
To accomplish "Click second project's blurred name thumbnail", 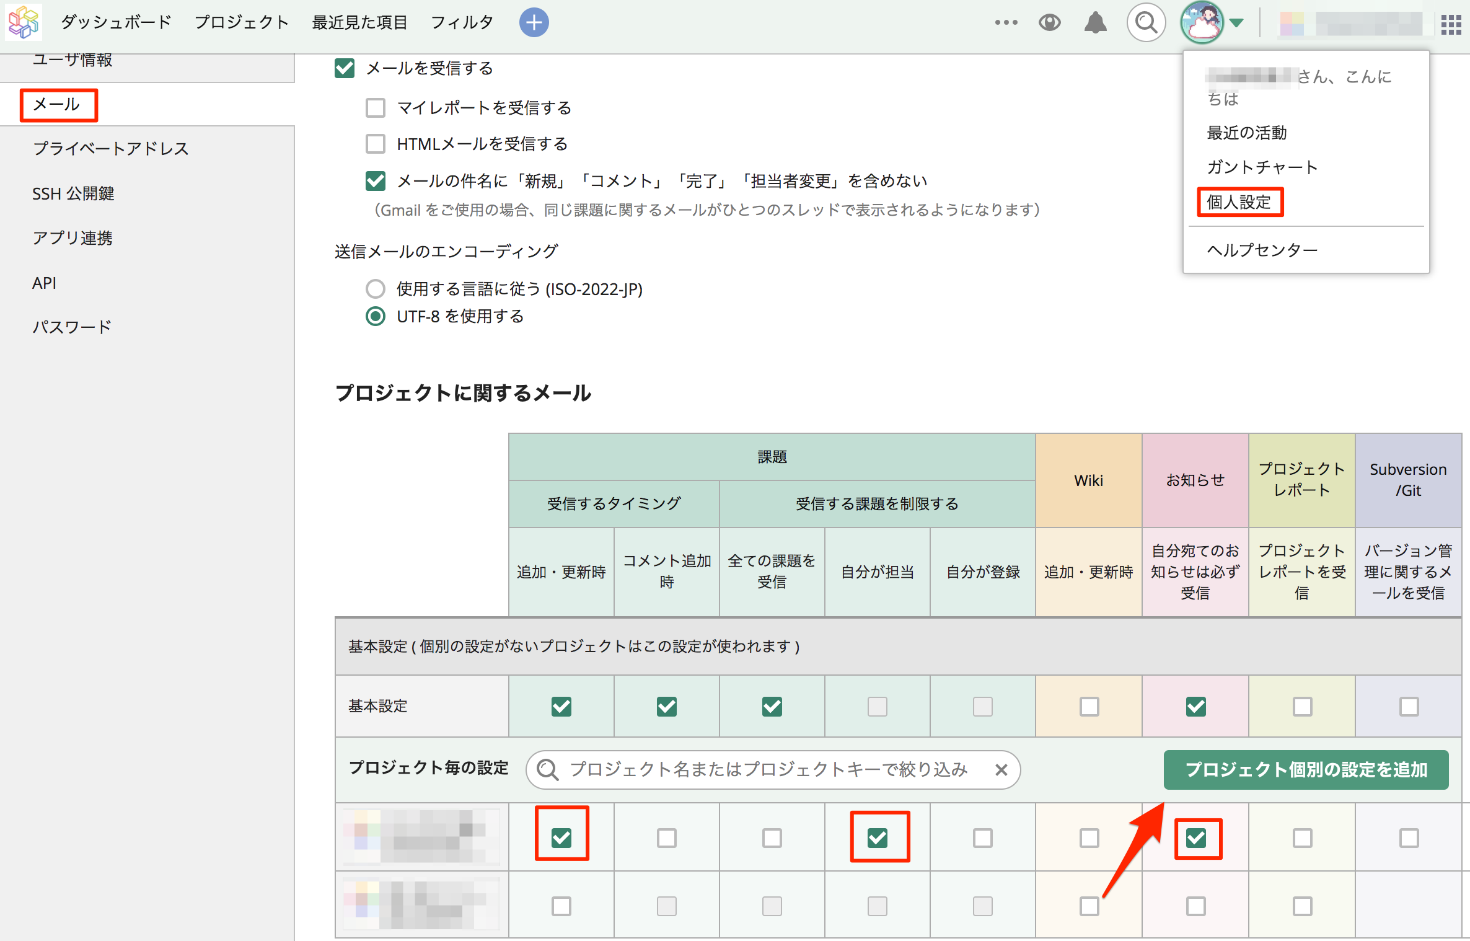I will pyautogui.click(x=421, y=905).
